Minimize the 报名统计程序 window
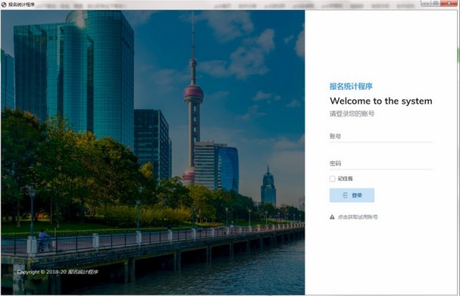Viewport: 460px width, 296px height. [x=426, y=3]
